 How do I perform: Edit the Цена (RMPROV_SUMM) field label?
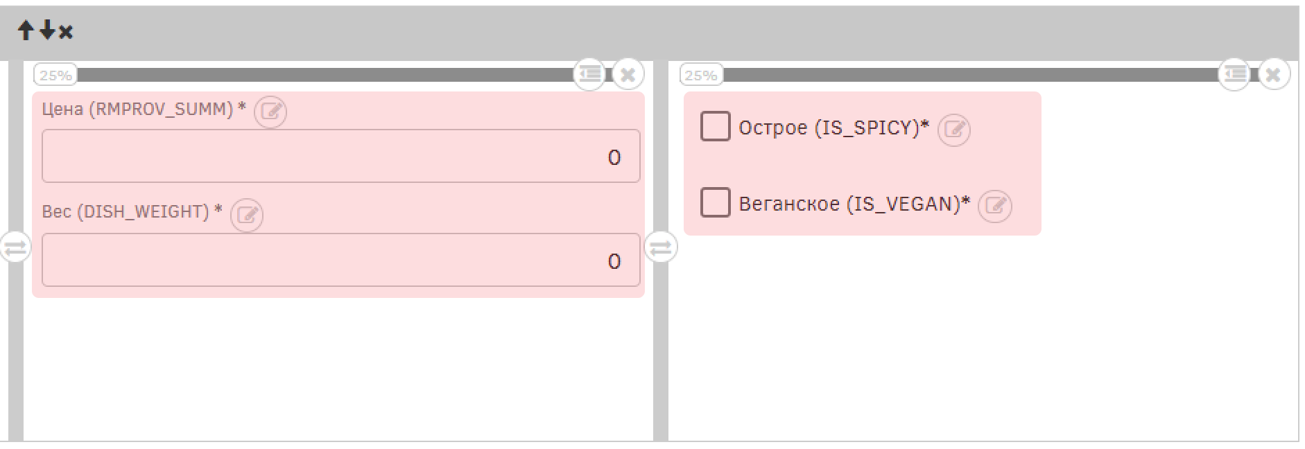tap(270, 112)
